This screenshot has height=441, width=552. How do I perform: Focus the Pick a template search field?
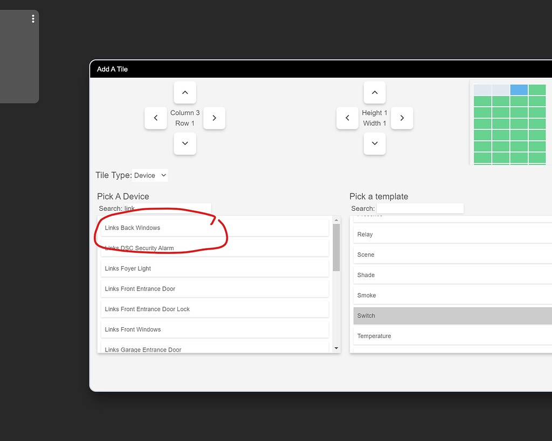coord(420,208)
